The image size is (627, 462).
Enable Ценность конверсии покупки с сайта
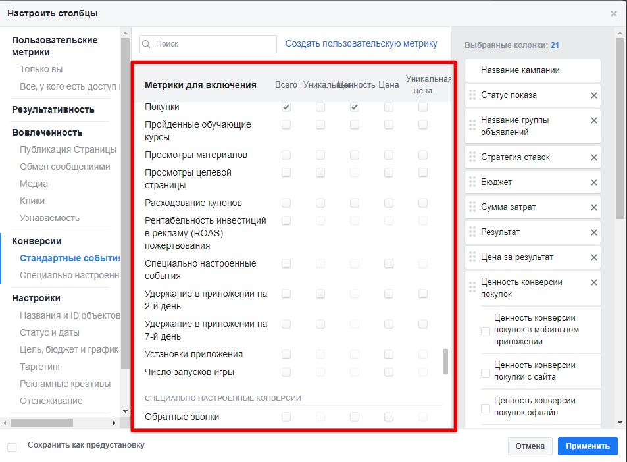point(486,372)
